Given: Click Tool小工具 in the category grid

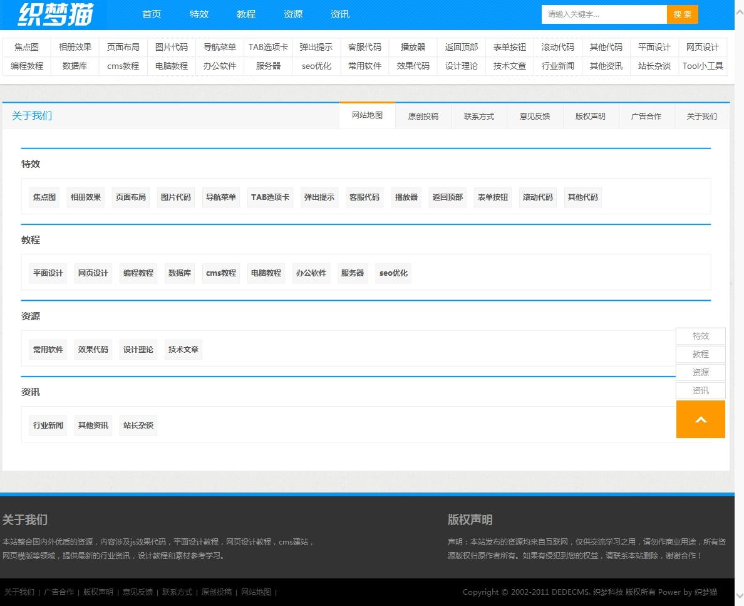Looking at the screenshot, I should tap(703, 66).
